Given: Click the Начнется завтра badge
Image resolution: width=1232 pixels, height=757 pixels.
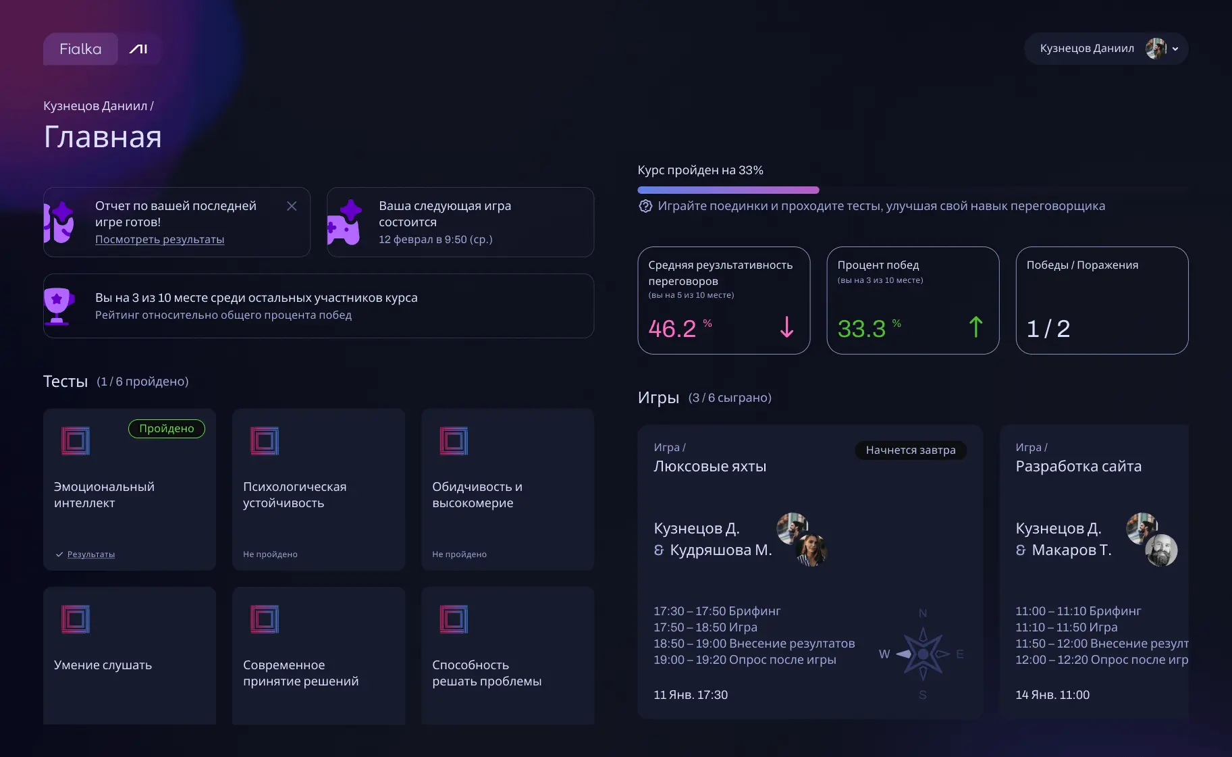Looking at the screenshot, I should 911,450.
